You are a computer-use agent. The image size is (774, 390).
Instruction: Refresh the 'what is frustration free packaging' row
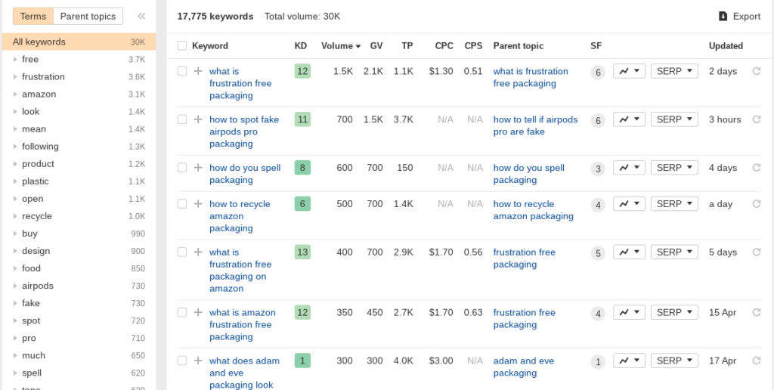[x=756, y=71]
